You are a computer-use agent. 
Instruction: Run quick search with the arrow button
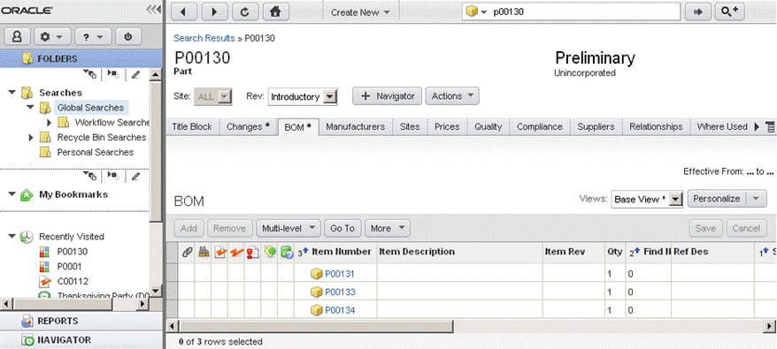(x=698, y=11)
